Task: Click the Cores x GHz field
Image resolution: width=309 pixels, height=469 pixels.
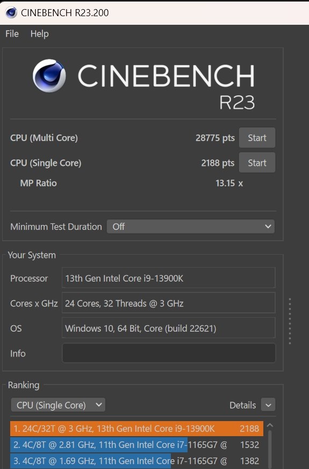Action: coord(169,303)
